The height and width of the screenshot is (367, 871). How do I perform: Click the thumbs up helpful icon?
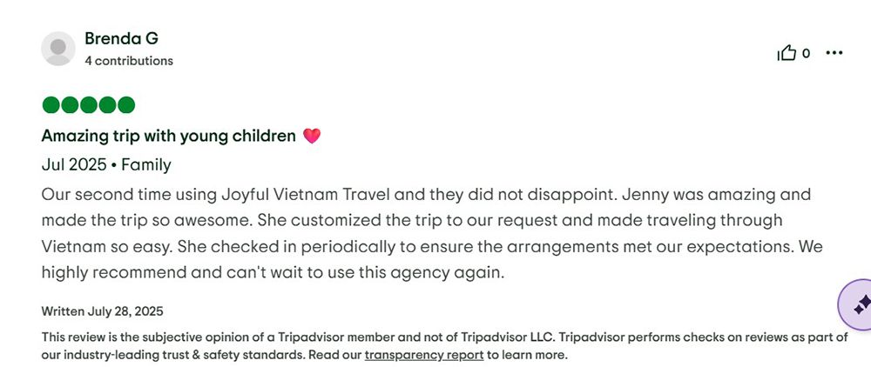(787, 54)
